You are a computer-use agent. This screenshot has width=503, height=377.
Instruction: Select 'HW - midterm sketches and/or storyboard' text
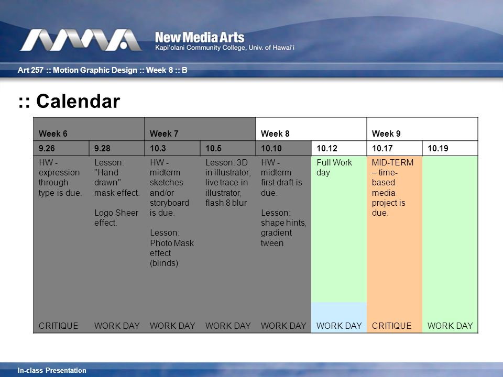coord(169,187)
